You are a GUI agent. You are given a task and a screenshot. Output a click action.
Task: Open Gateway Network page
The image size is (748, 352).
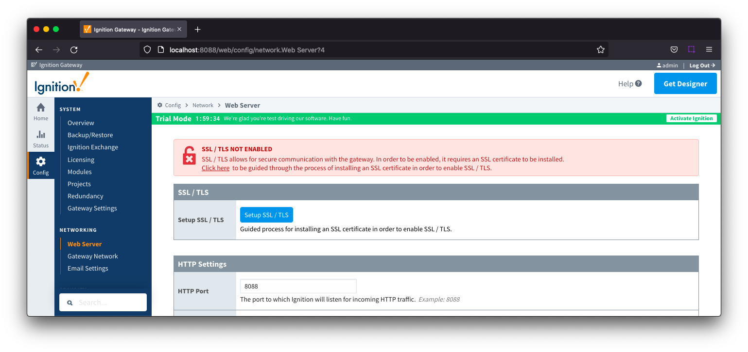[x=93, y=256]
